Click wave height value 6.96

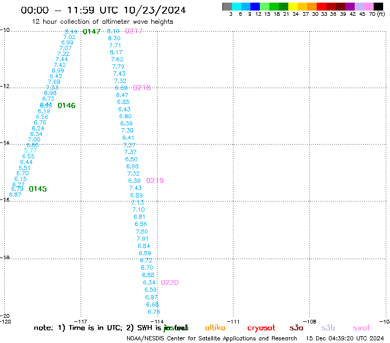132,166
